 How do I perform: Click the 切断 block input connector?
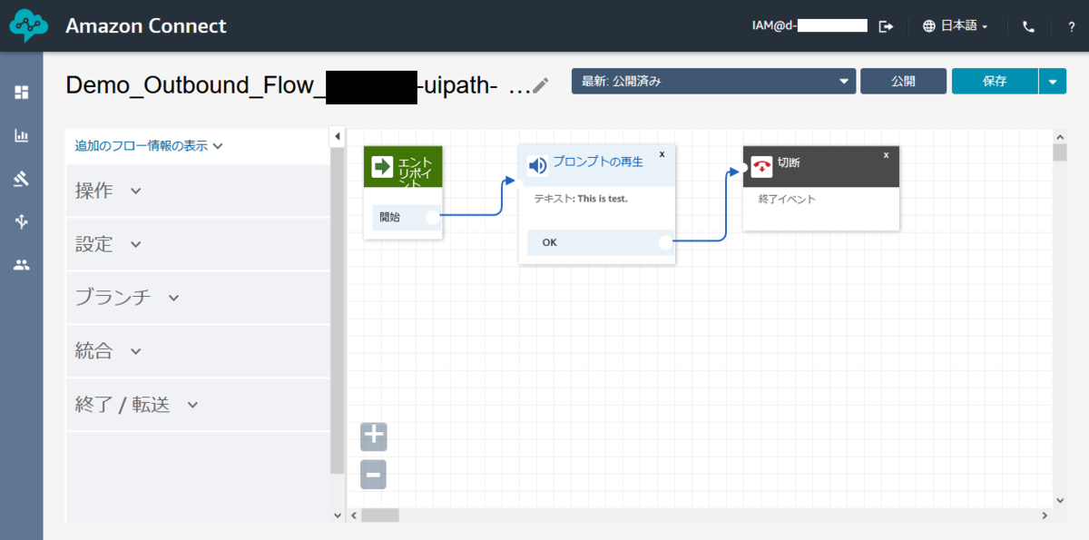click(x=743, y=167)
